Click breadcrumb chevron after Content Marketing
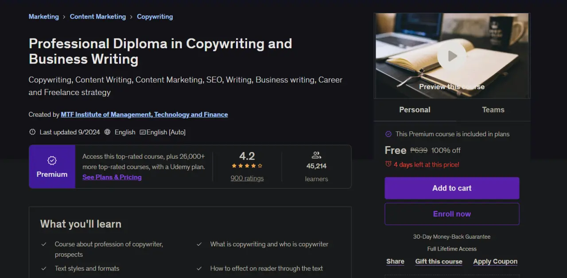567x278 pixels. click(132, 17)
